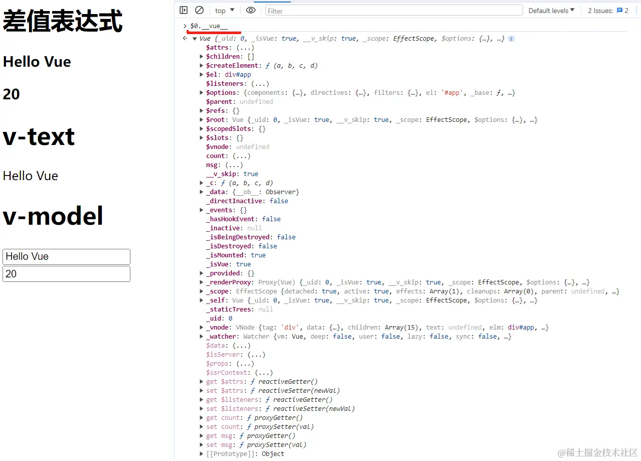
Task: Expand the $slots property
Action: point(202,138)
